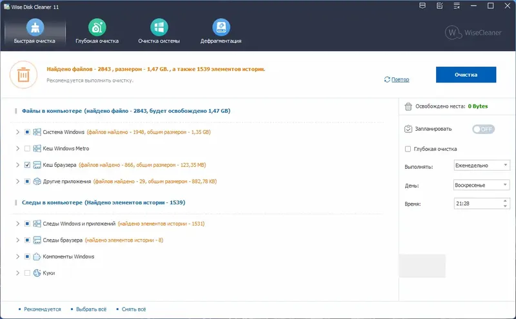Toggle the Следы Windows и приложений checkbox
This screenshot has height=319, width=516.
coord(27,224)
